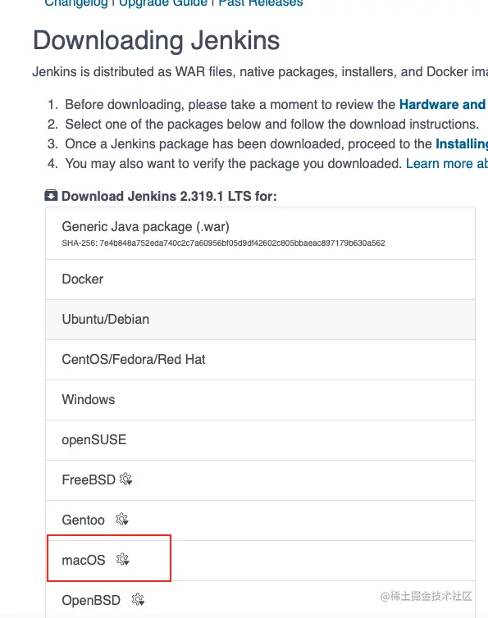
Task: Follow the Hardware and software requirements link
Action: 444,104
